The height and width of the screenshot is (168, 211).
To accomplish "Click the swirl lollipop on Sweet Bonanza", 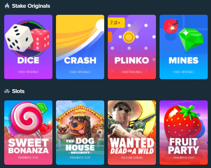I will tap(26, 118).
